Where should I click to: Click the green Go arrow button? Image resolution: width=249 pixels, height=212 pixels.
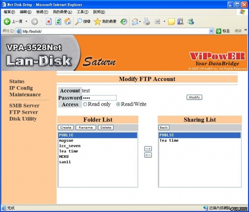point(219,31)
